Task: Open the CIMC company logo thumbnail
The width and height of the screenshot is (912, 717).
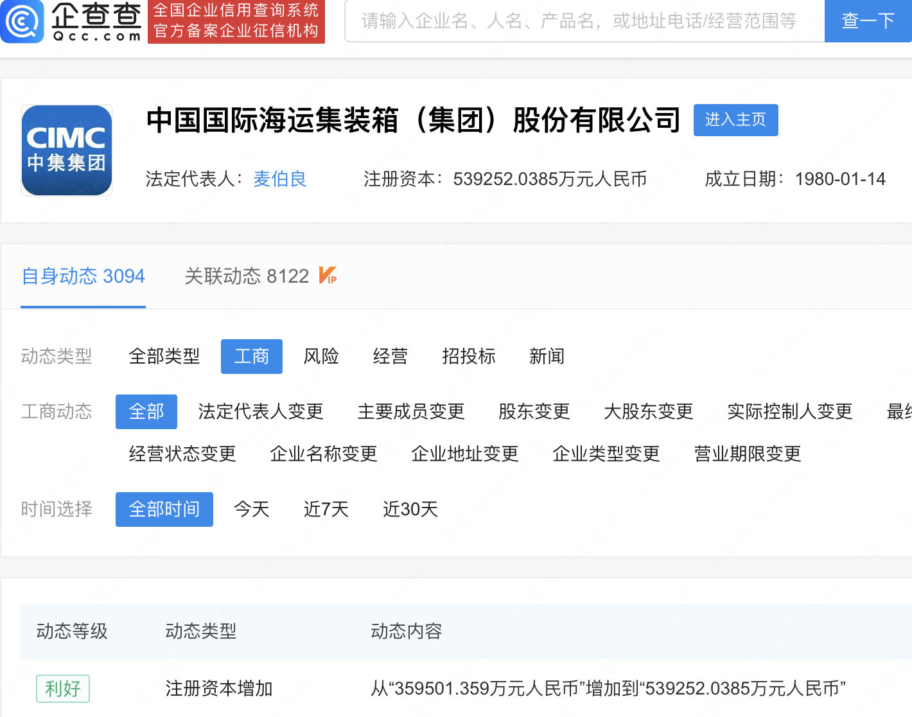Action: pyautogui.click(x=67, y=150)
